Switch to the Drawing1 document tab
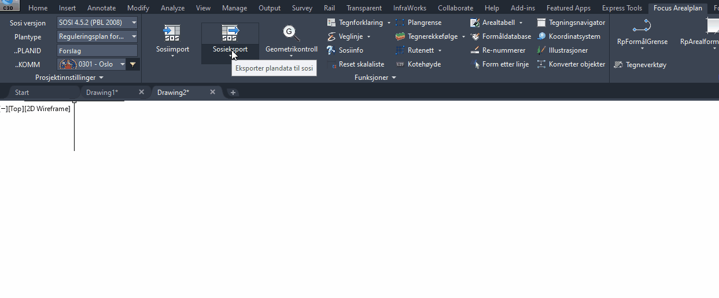Image resolution: width=719 pixels, height=298 pixels. (x=102, y=93)
